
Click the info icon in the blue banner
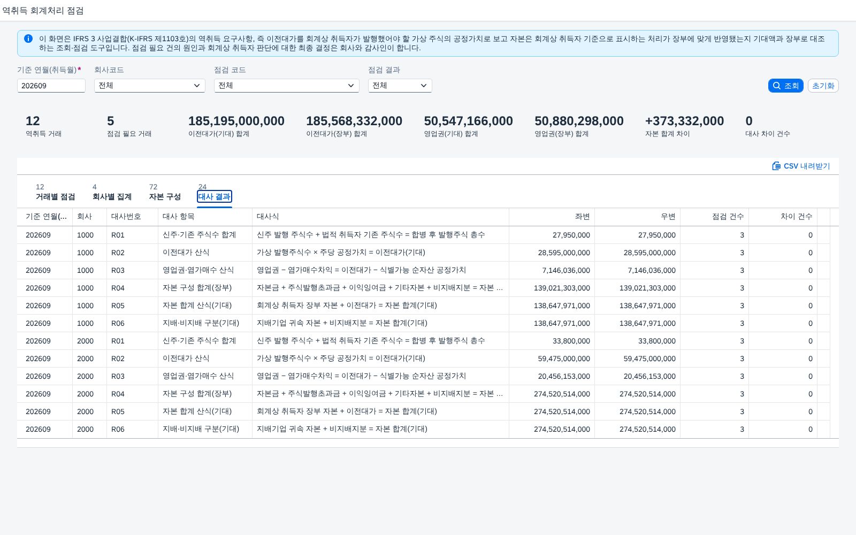pos(28,39)
